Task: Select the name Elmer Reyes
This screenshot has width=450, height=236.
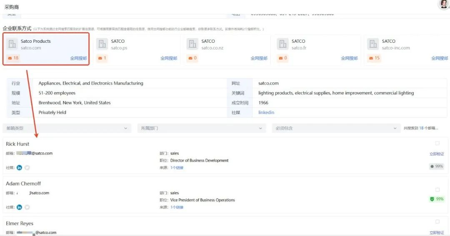Action: point(20,223)
